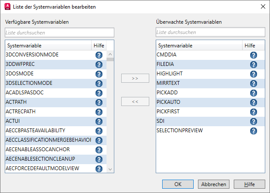Viewport: 270px width, 193px height.
Task: Click the Hilfe button at bottom
Action: point(249,184)
